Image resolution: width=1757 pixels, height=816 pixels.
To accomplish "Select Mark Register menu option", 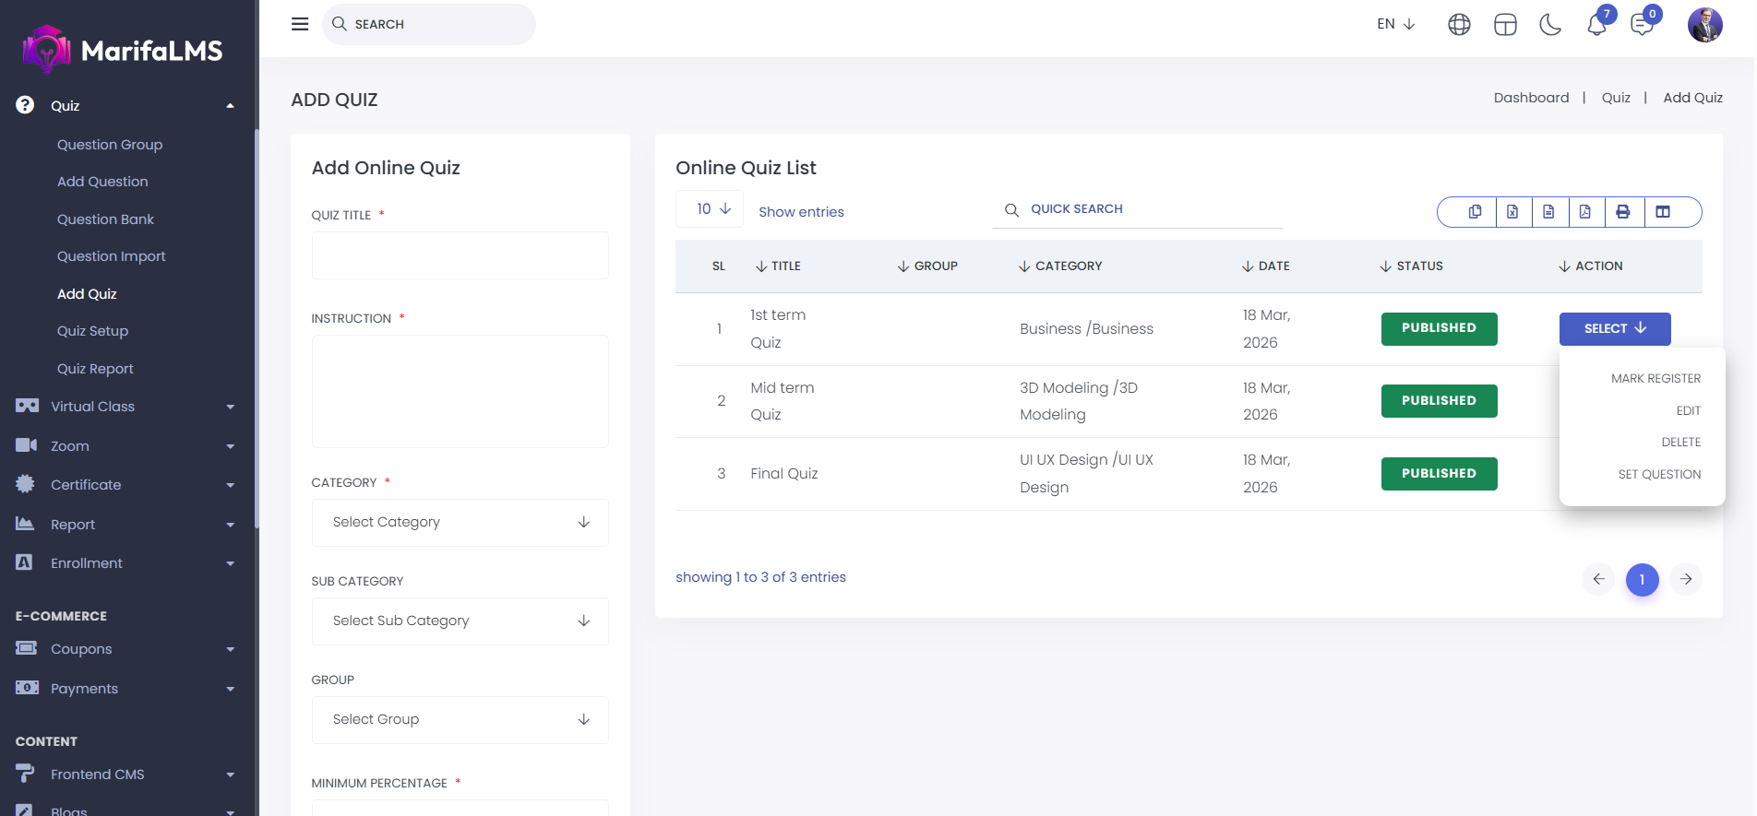I will 1655,379.
